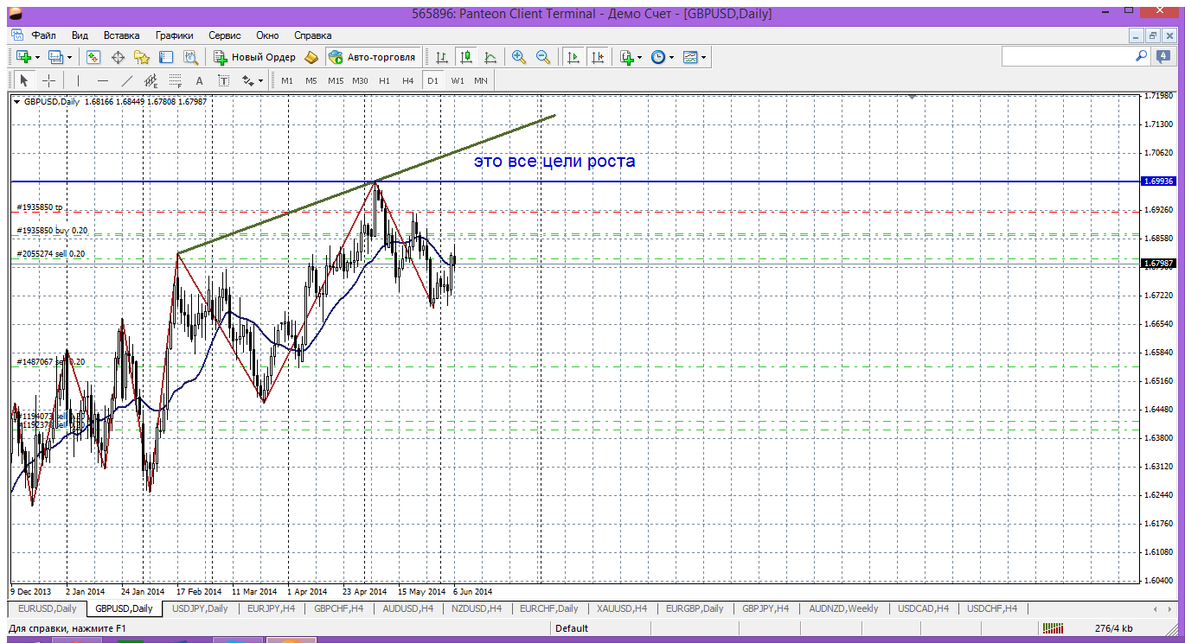The image size is (1185, 643).
Task: Show the Data Window crosshair-circle icon
Action: pyautogui.click(x=118, y=57)
